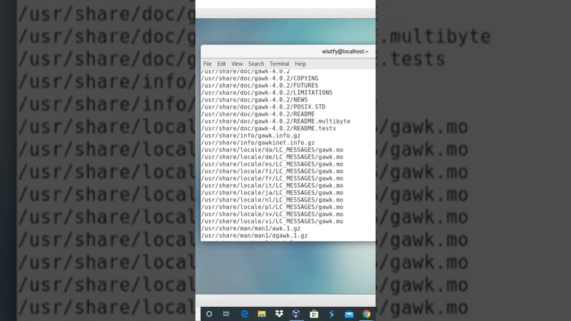Open Task View in the taskbar

tap(226, 314)
